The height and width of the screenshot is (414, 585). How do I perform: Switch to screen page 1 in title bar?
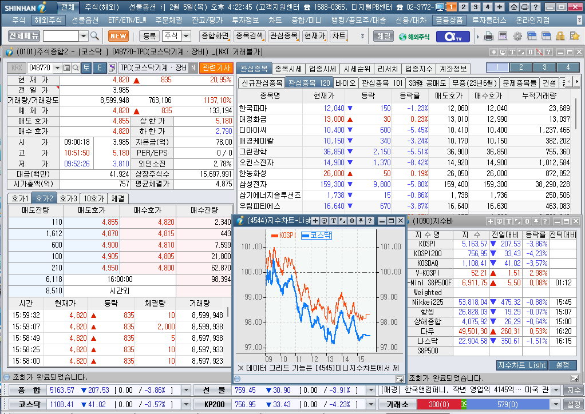point(452,7)
